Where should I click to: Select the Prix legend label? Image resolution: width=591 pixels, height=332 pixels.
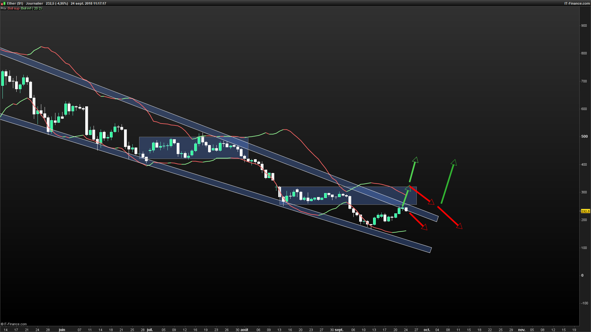tap(3, 9)
